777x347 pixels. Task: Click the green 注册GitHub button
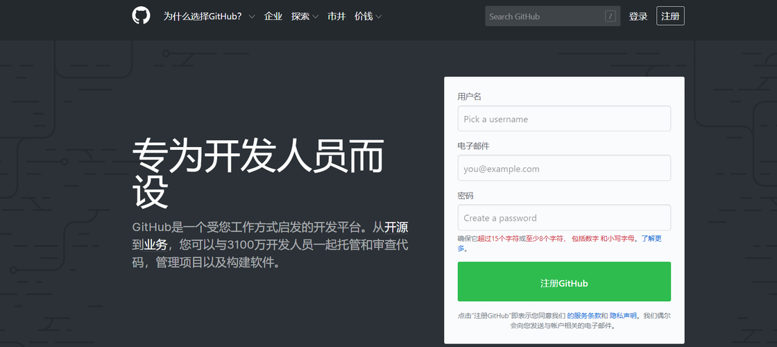[564, 282]
